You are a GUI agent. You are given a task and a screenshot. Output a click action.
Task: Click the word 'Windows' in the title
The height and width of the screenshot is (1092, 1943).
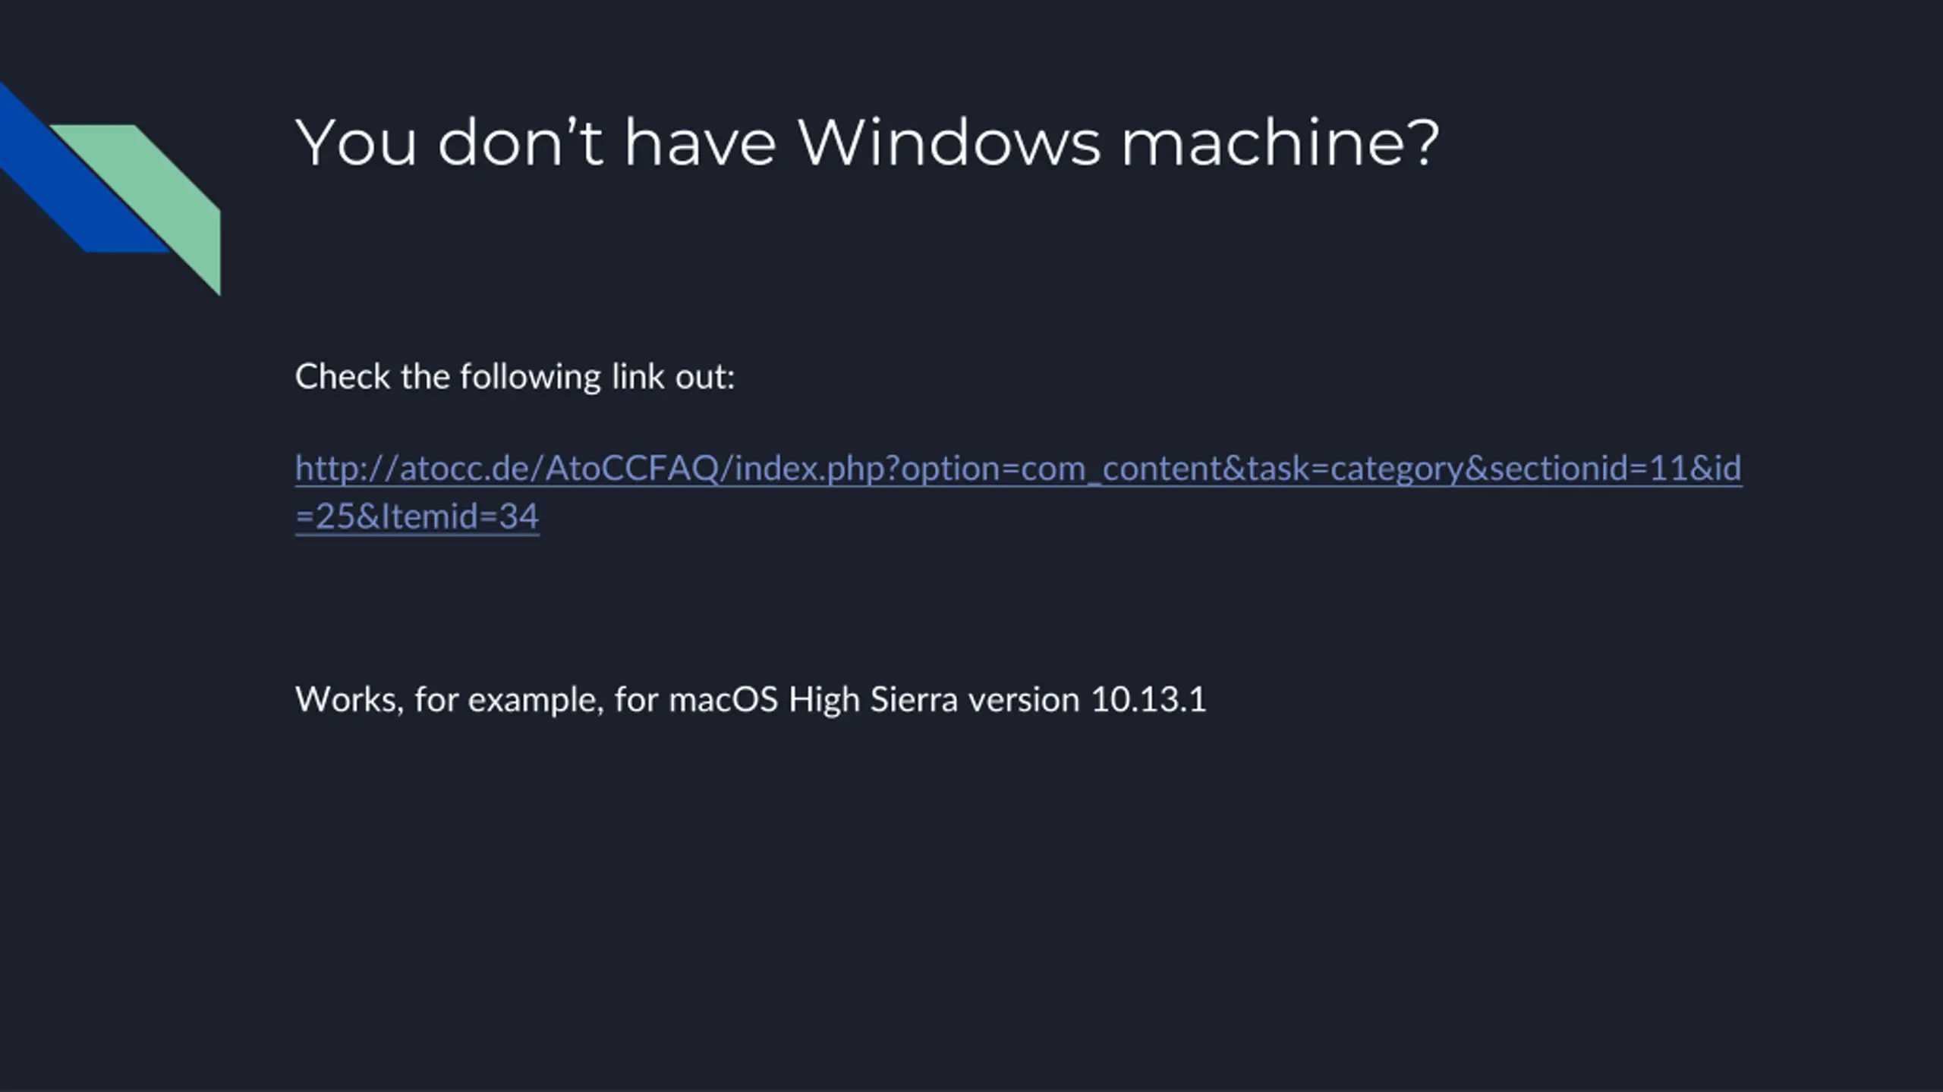(948, 143)
